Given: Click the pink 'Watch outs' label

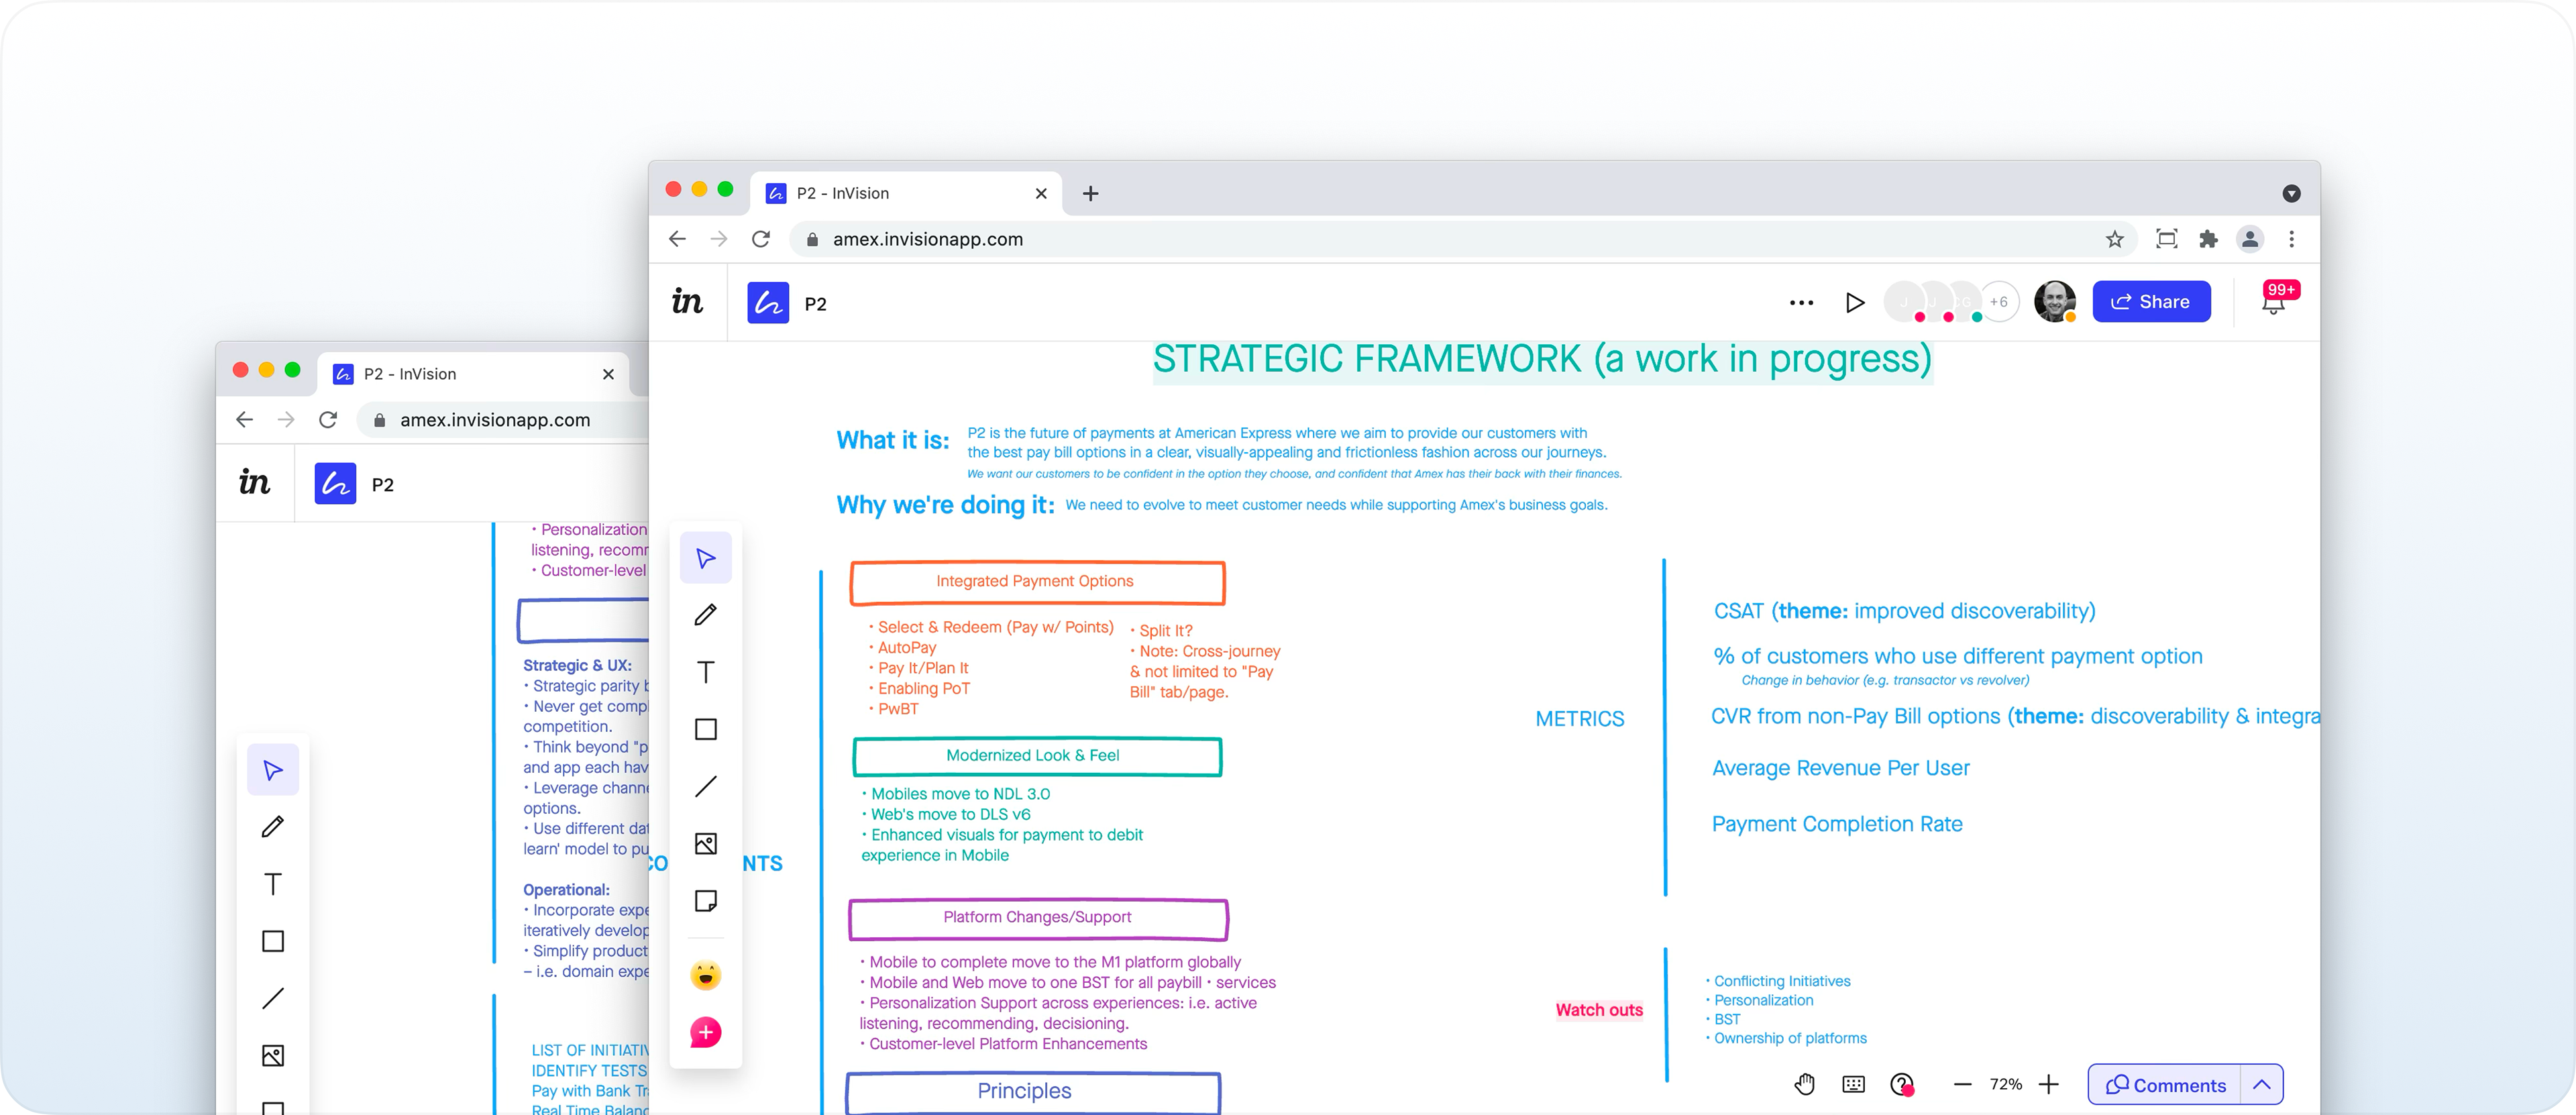Looking at the screenshot, I should click(x=1598, y=1010).
